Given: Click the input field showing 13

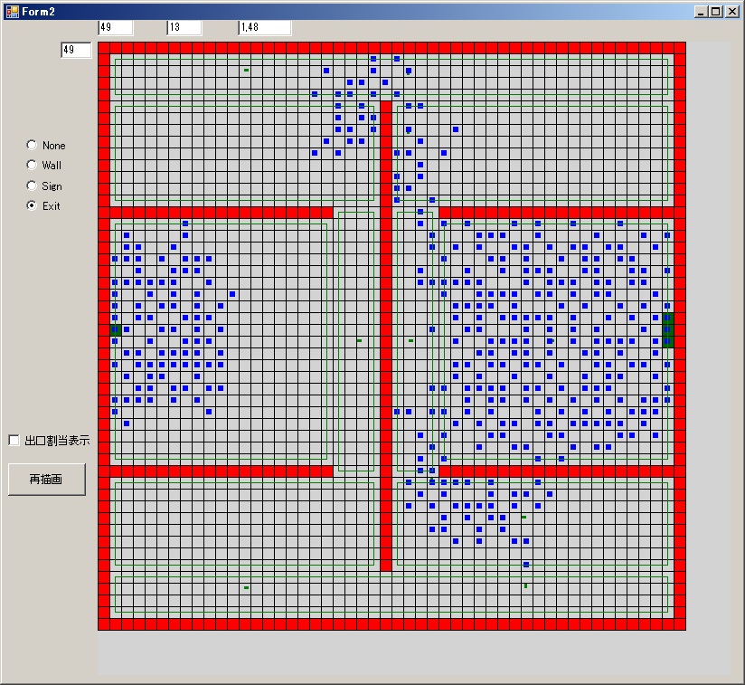Looking at the screenshot, I should [x=184, y=27].
